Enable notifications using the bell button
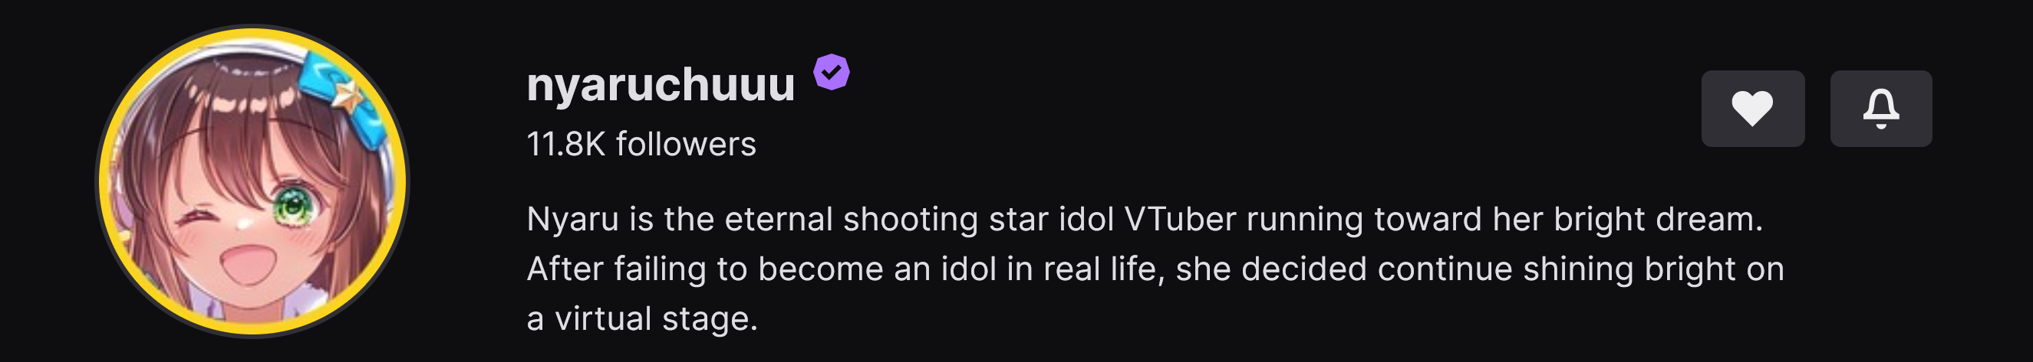The image size is (2033, 362). [1880, 109]
